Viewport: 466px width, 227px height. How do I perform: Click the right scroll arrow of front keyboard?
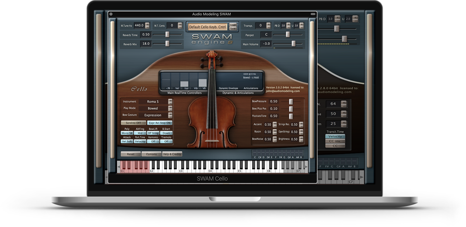(x=306, y=167)
